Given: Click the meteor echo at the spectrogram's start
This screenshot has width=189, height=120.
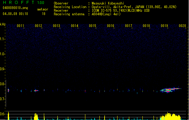Looking at the screenshot, I should [x=8, y=90].
